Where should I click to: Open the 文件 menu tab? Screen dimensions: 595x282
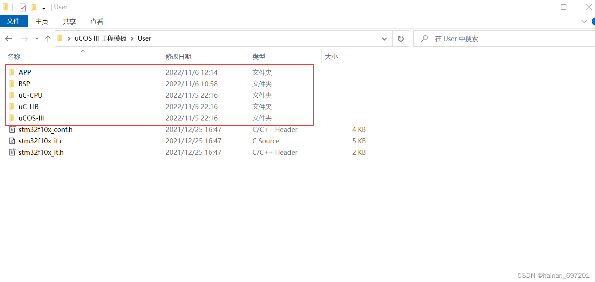(x=14, y=21)
